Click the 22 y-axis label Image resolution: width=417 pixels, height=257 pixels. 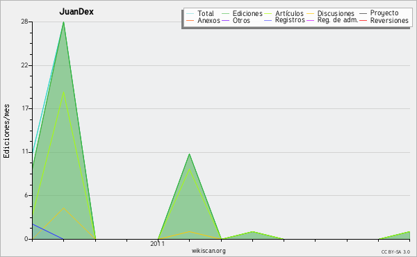pos(24,65)
